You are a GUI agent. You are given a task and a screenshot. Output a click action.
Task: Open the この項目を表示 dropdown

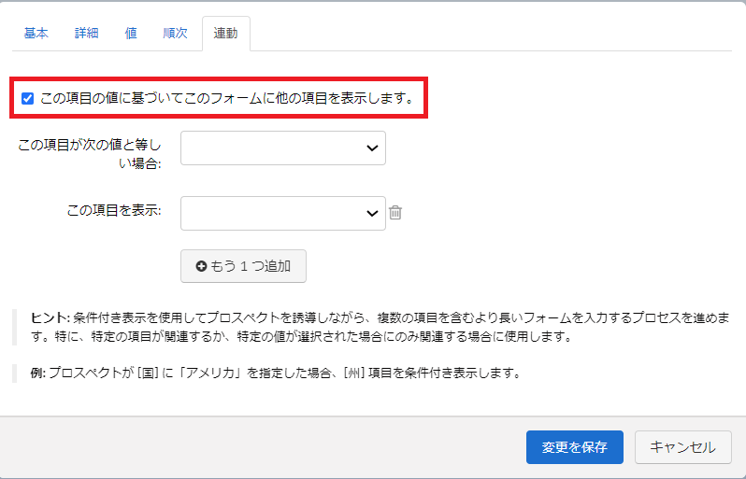283,214
